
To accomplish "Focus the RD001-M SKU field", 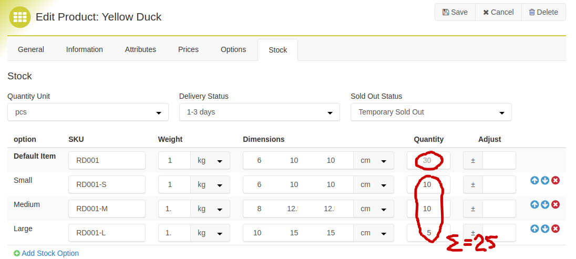I will [x=107, y=209].
